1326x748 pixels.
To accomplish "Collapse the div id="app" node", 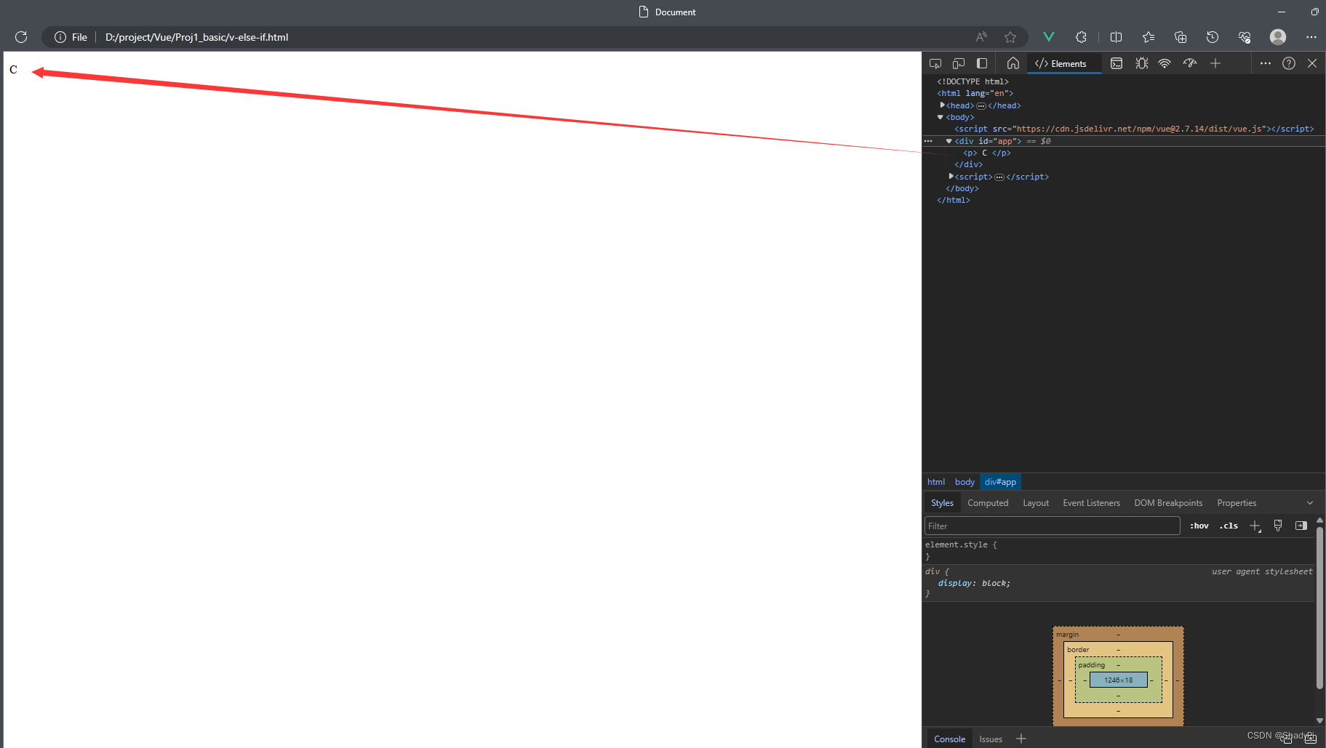I will 949,141.
